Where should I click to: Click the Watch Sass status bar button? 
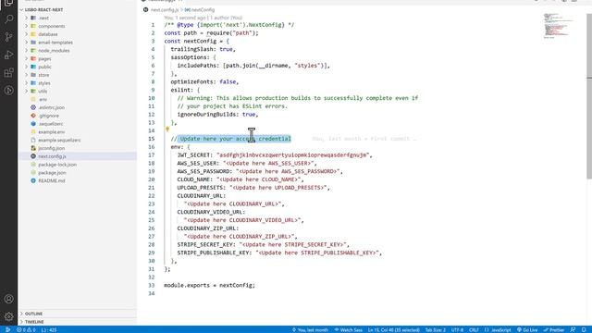(x=349, y=330)
